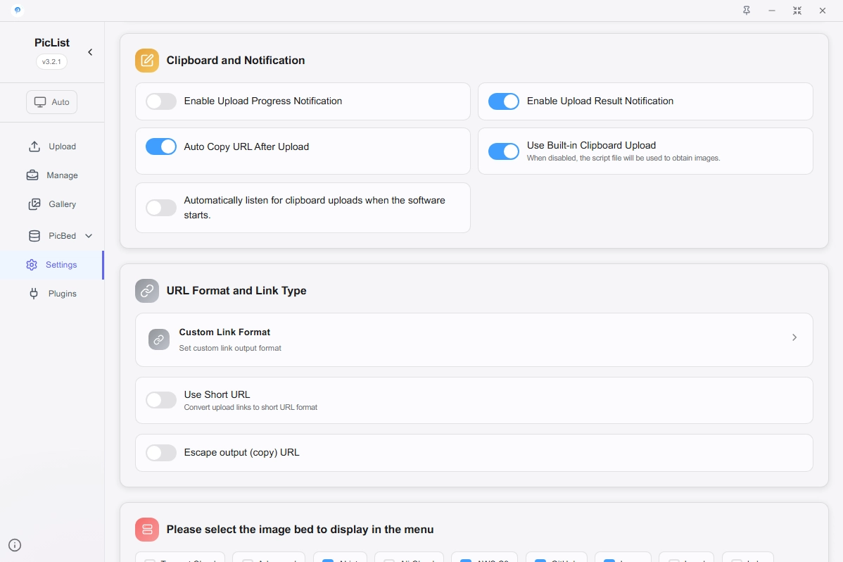Viewport: 843px width, 562px height.
Task: Enable Upload Progress Notification toggle
Action: [x=161, y=101]
